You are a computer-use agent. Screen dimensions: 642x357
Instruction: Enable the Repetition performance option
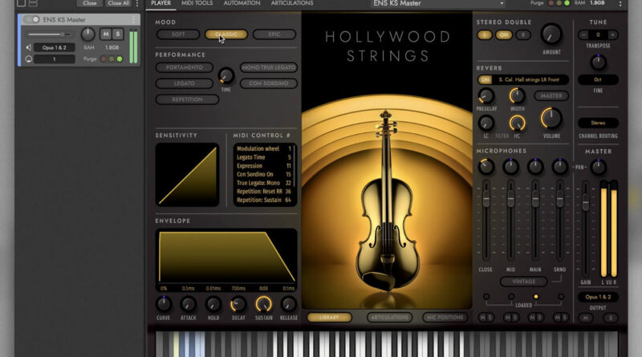click(x=187, y=99)
